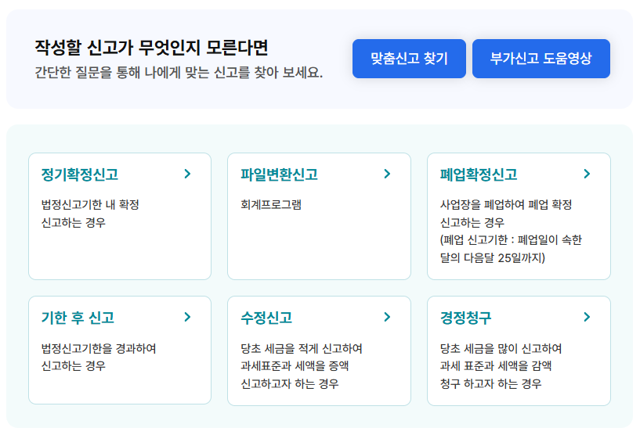Image resolution: width=640 pixels, height=435 pixels.
Task: Go to the 경정청구 title
Action: (x=466, y=318)
